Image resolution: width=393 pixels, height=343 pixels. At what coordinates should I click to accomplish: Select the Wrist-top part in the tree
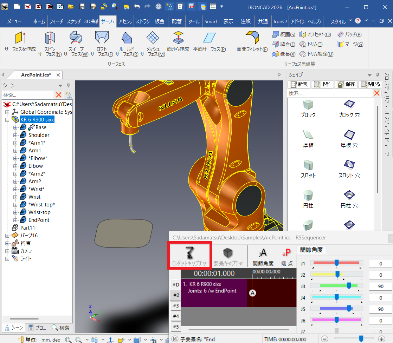point(39,212)
